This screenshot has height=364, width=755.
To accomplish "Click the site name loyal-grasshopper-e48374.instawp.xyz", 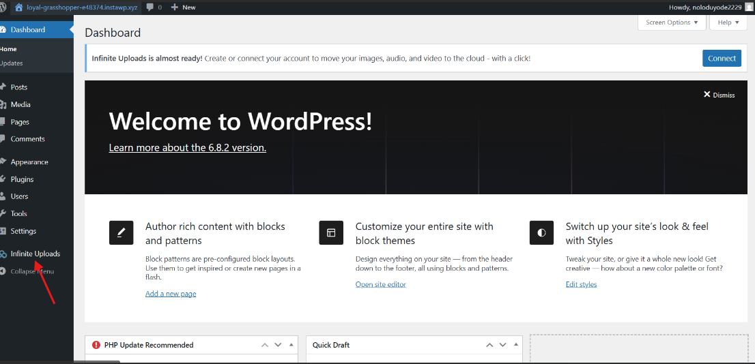I will click(x=83, y=7).
